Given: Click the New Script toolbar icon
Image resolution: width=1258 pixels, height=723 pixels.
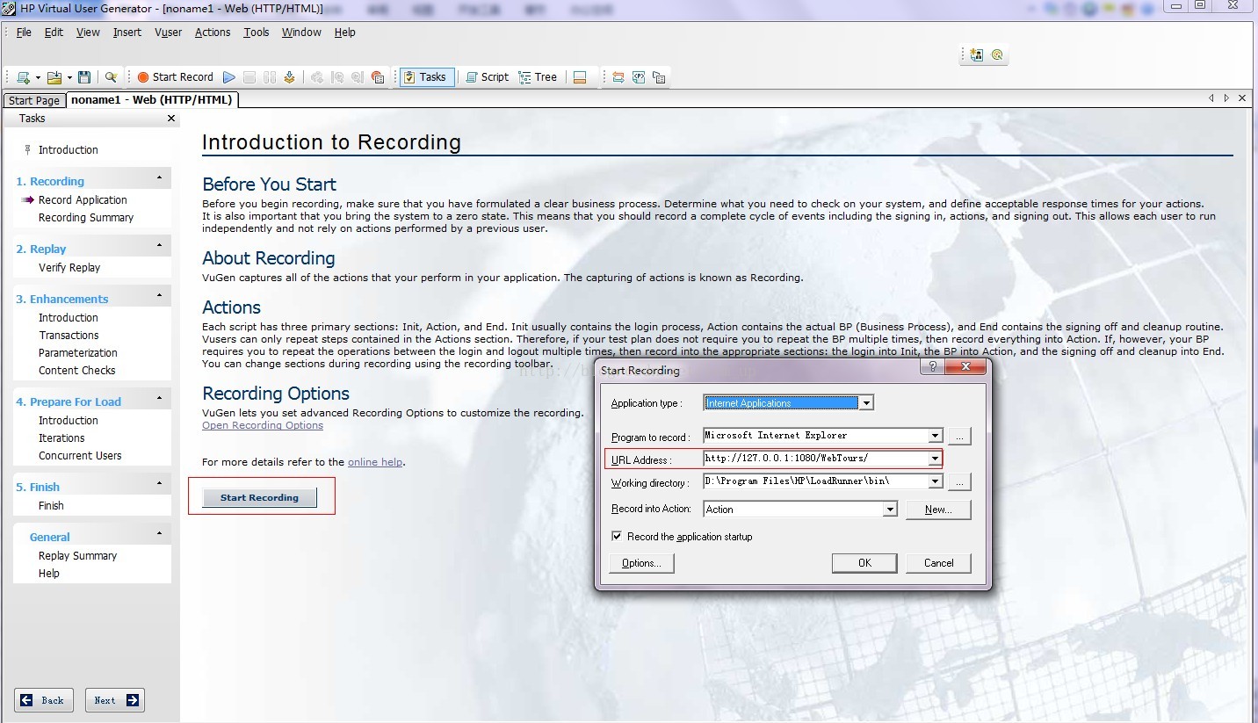Looking at the screenshot, I should [24, 77].
